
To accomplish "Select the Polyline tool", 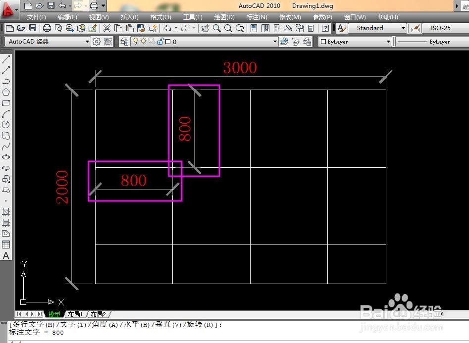I will tap(6, 81).
